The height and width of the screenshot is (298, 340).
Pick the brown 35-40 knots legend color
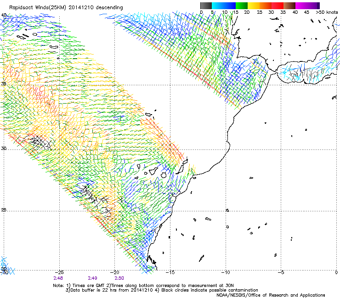click(289, 6)
